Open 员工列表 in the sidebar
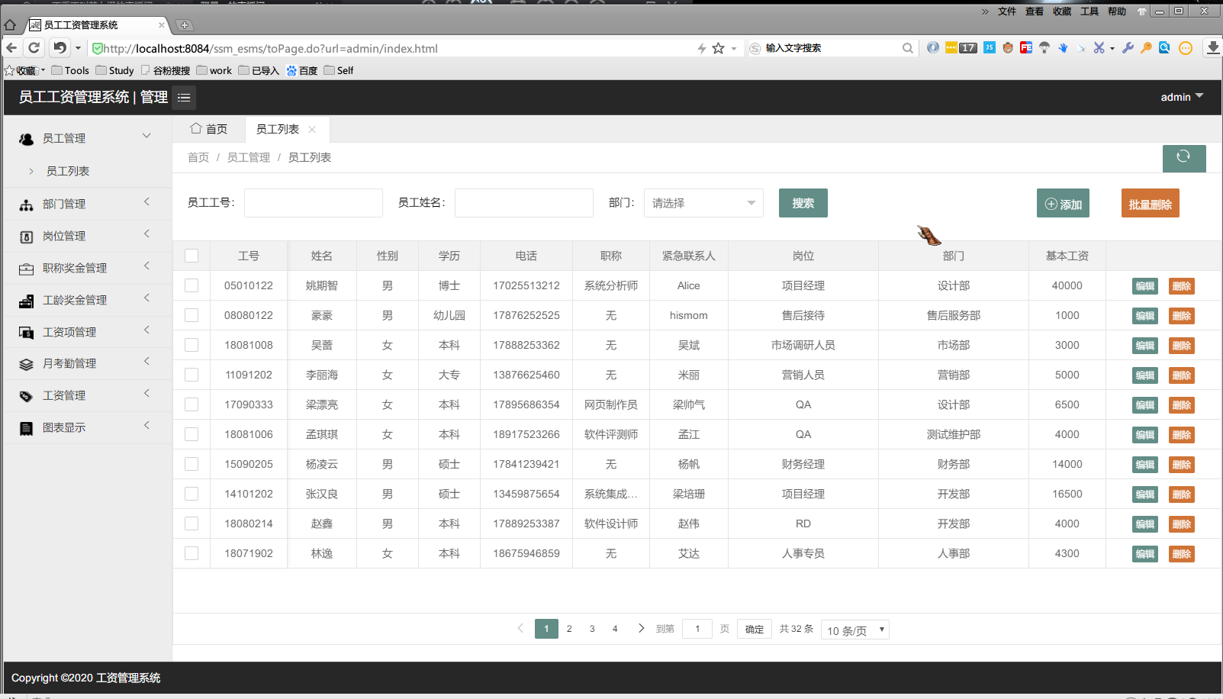This screenshot has height=699, width=1223. click(x=68, y=171)
